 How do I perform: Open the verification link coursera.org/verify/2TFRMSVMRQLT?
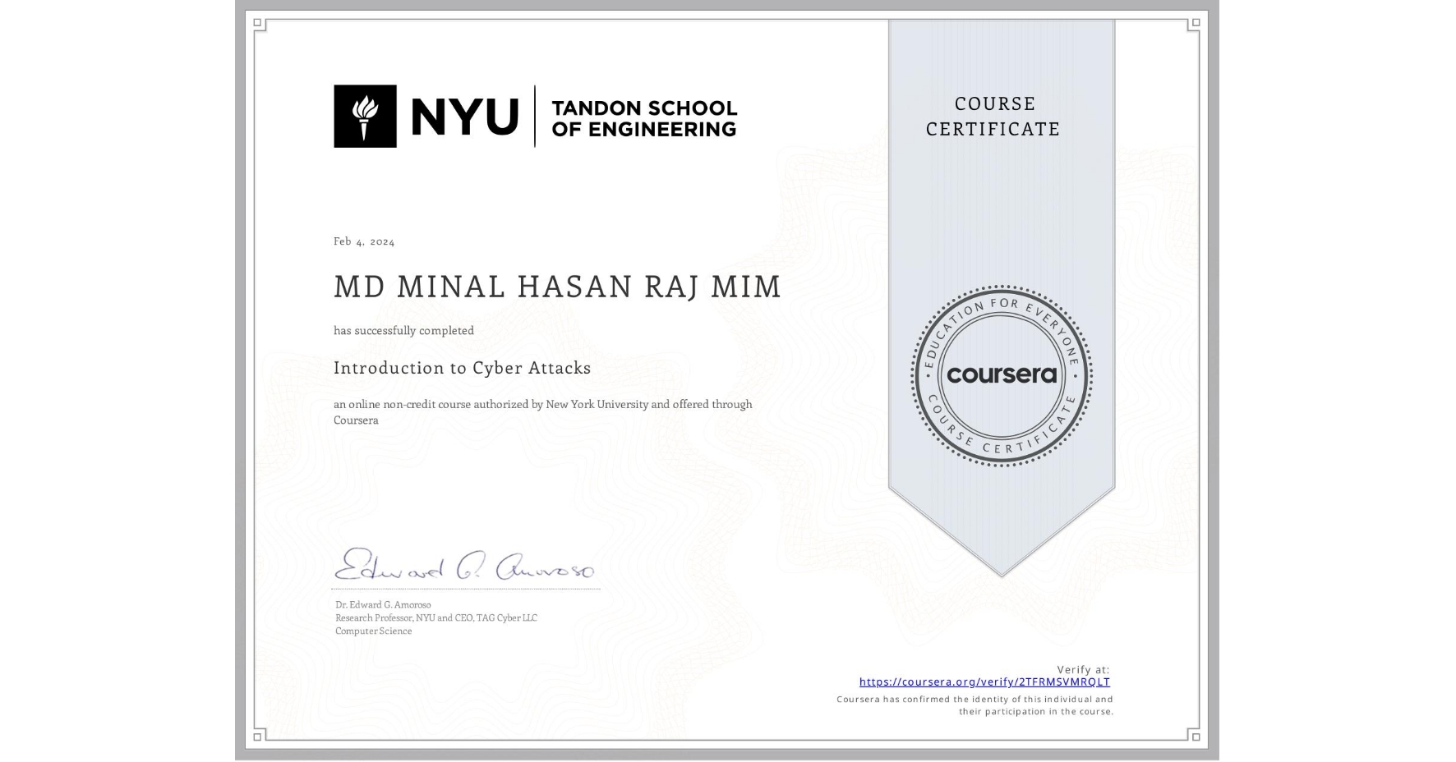pos(984,682)
